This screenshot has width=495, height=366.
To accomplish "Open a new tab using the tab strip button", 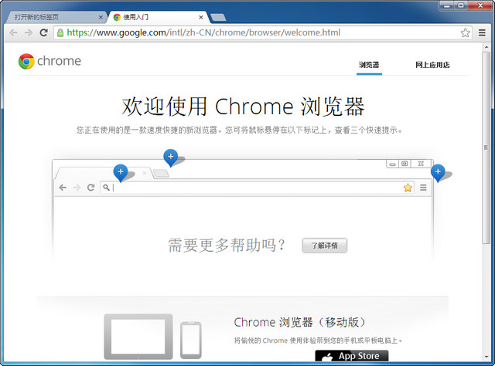I will click(218, 16).
